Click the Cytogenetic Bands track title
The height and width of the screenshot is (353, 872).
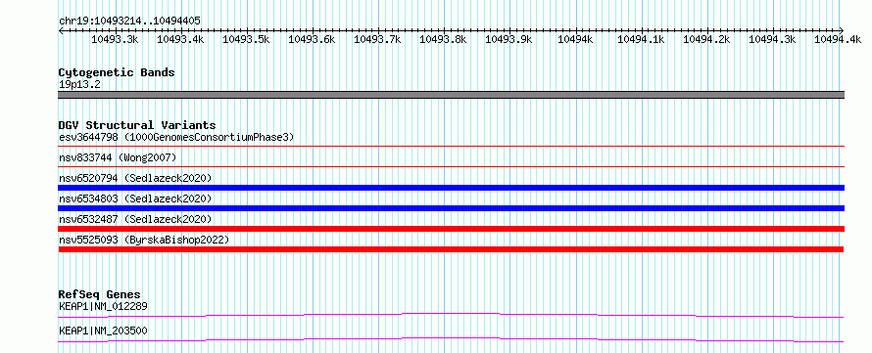pos(117,72)
